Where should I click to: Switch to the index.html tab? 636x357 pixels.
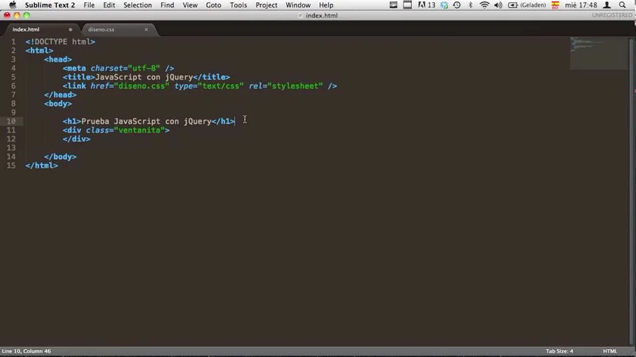[x=26, y=29]
